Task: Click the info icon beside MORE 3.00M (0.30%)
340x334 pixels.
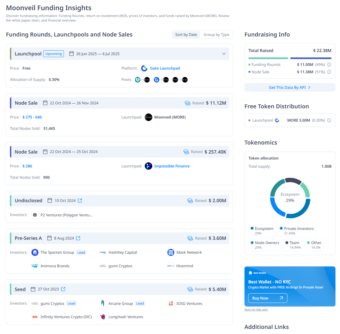Action: pos(329,120)
